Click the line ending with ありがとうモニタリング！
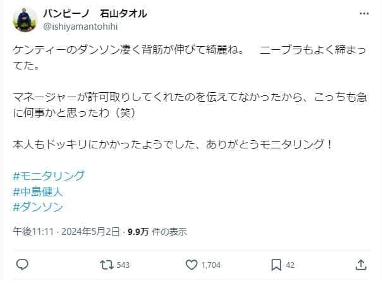Image resolution: width=383 pixels, height=281 pixels. [172, 144]
